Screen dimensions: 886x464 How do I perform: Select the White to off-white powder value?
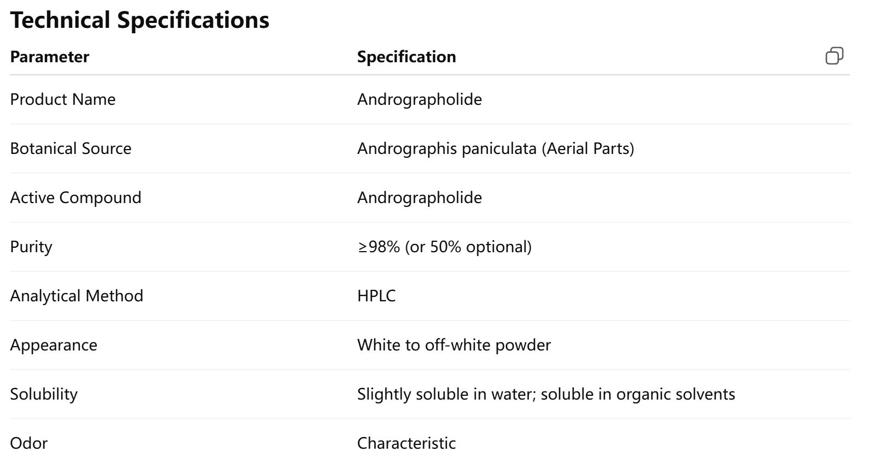454,345
